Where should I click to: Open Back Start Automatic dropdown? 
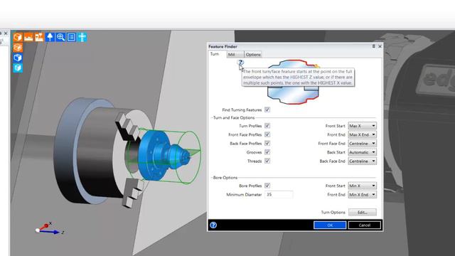click(x=362, y=152)
